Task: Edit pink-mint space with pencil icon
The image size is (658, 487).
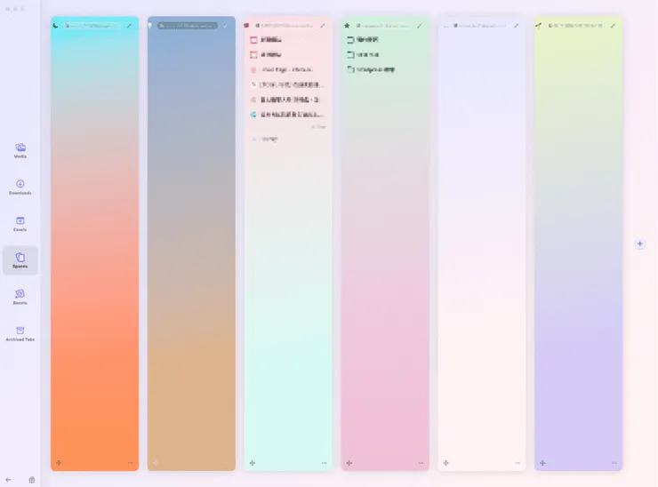Action: [323, 26]
